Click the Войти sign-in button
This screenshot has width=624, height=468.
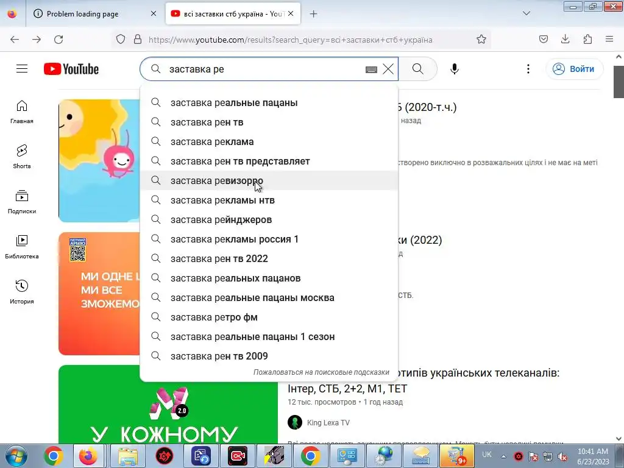[x=574, y=69]
